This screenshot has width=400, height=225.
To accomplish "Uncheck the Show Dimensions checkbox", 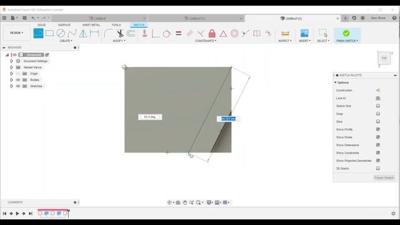I will (x=377, y=145).
